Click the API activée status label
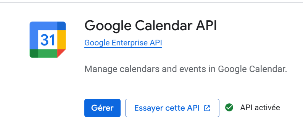Viewport: 303px width, 140px height. (260, 108)
